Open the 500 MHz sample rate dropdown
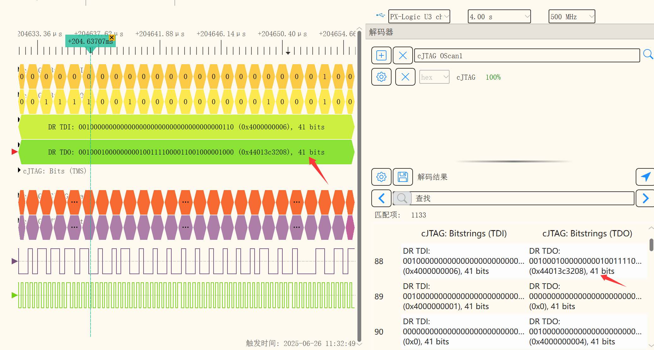The width and height of the screenshot is (654, 350). 572,16
